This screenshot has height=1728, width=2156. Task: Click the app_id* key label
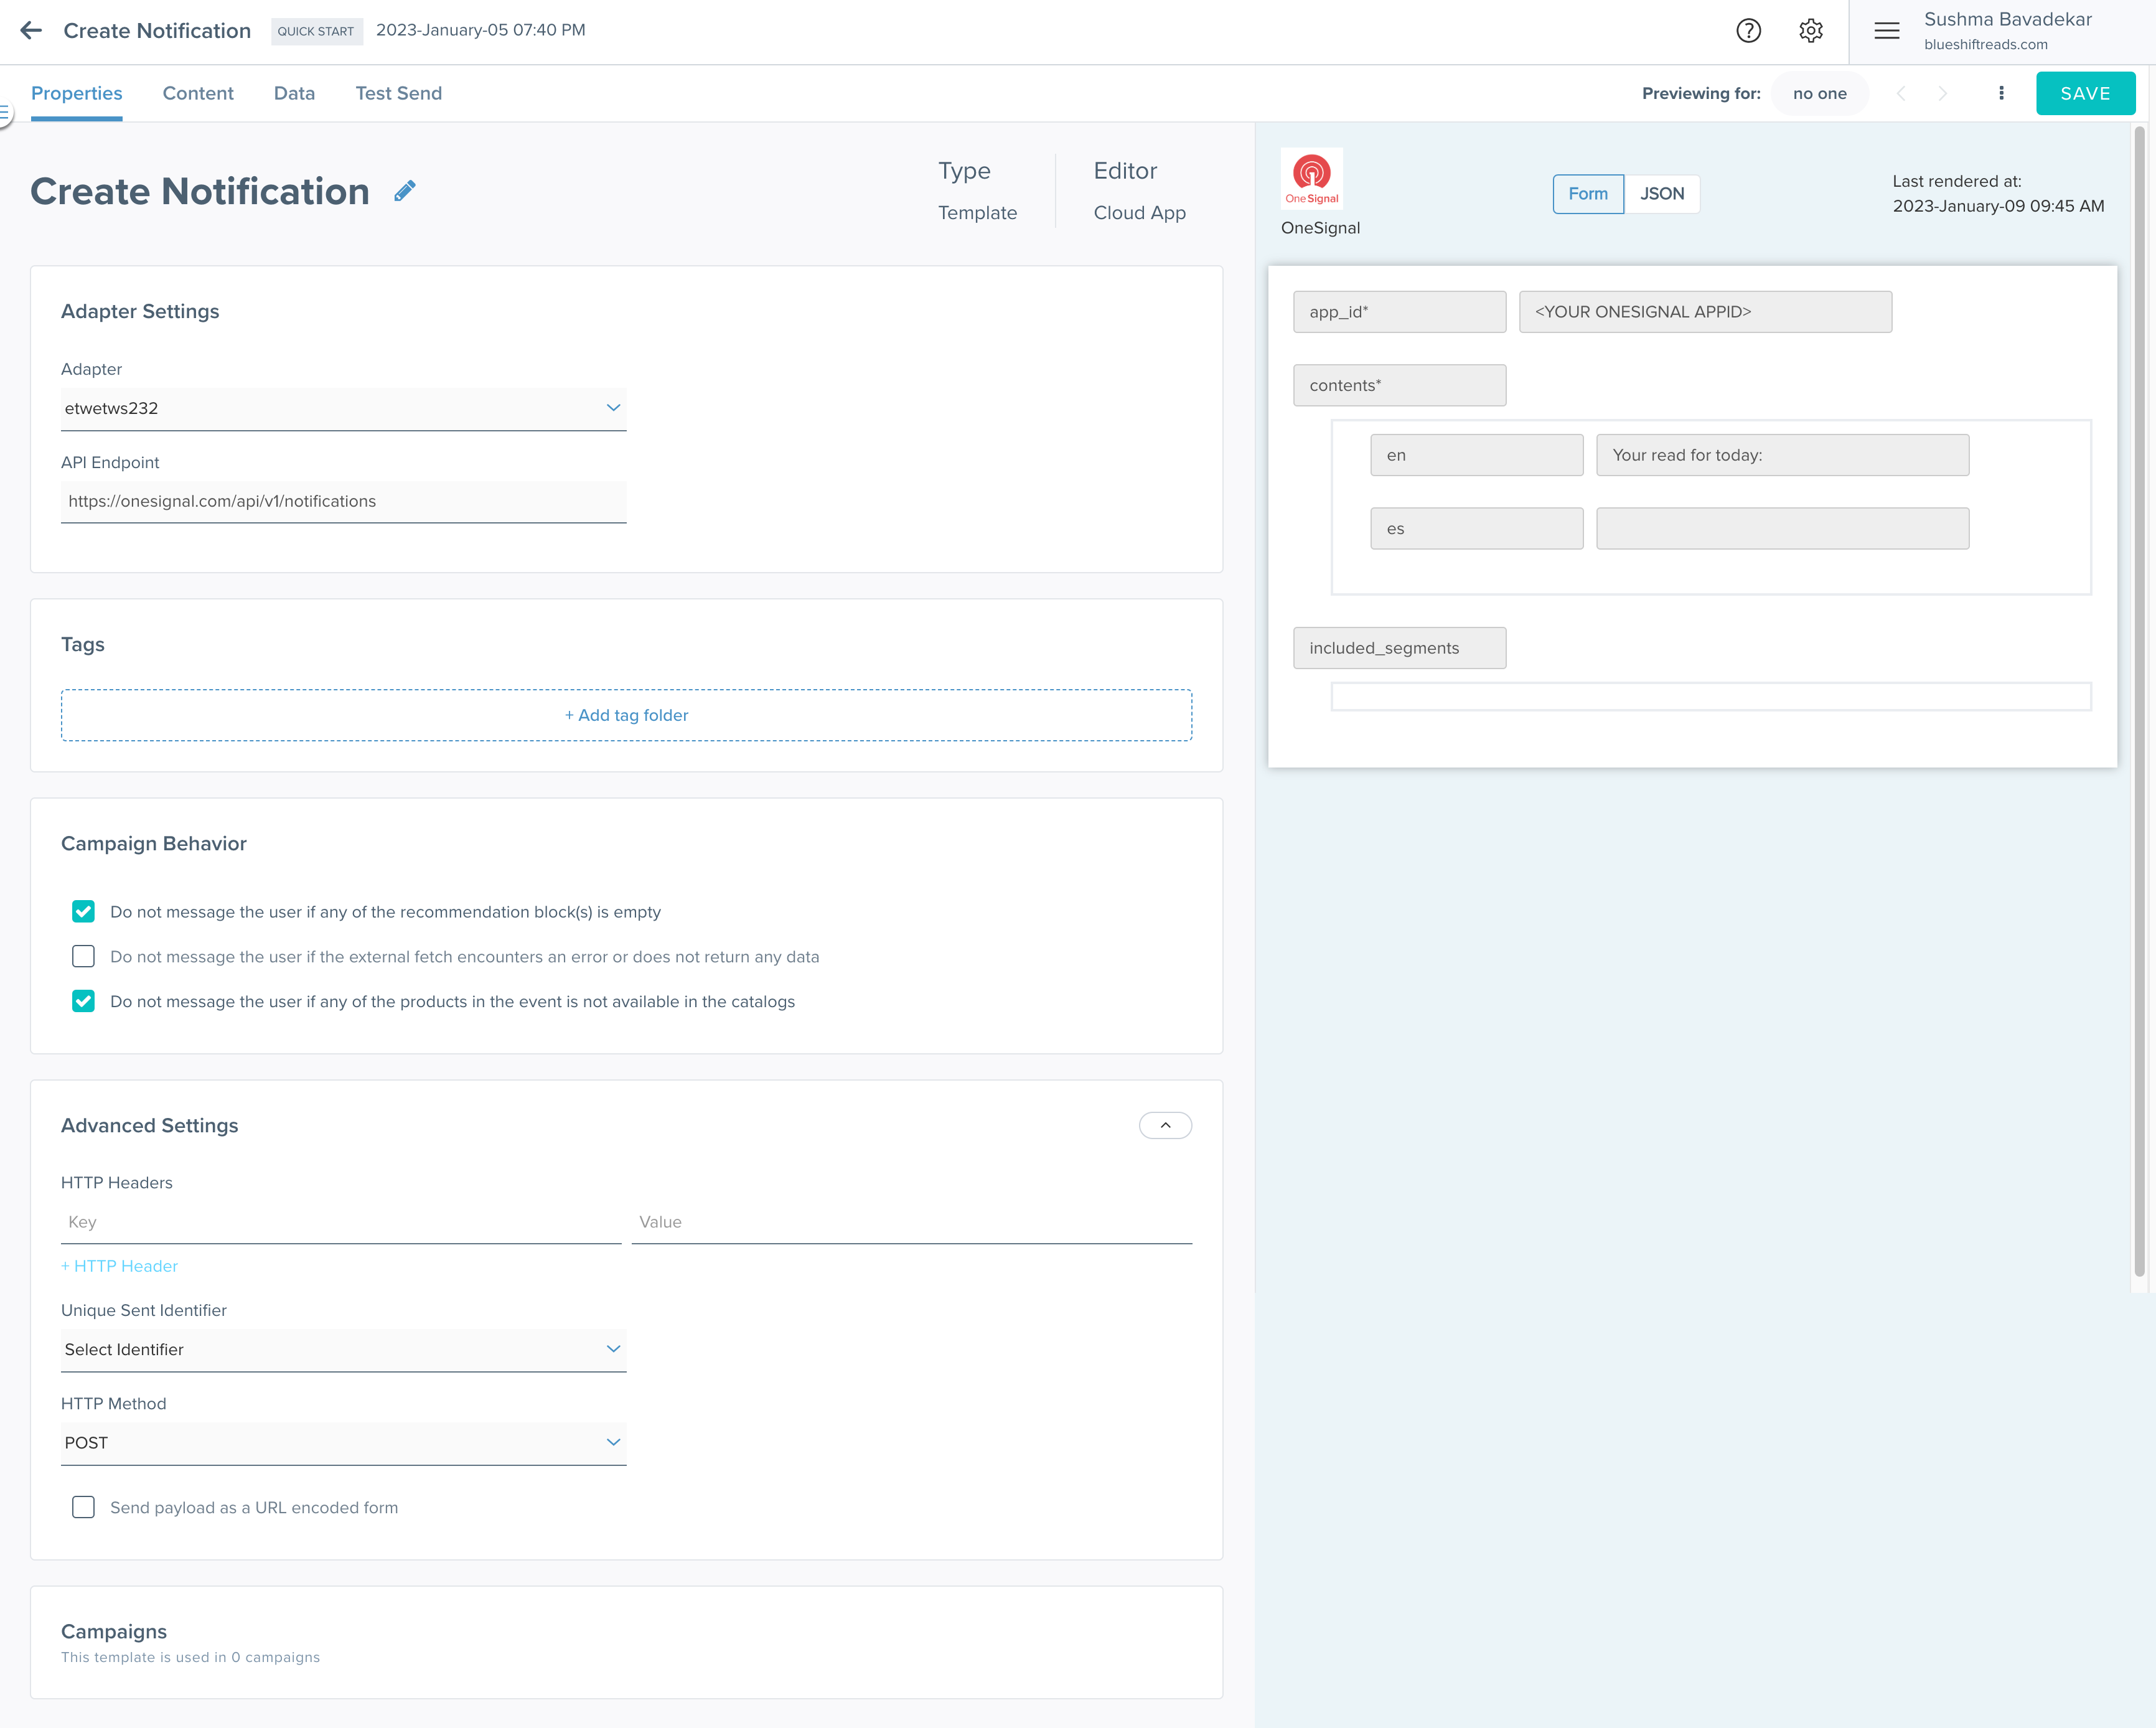point(1399,312)
